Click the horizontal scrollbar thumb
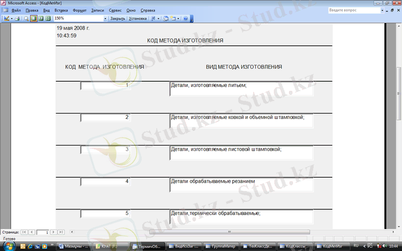 click(x=230, y=232)
